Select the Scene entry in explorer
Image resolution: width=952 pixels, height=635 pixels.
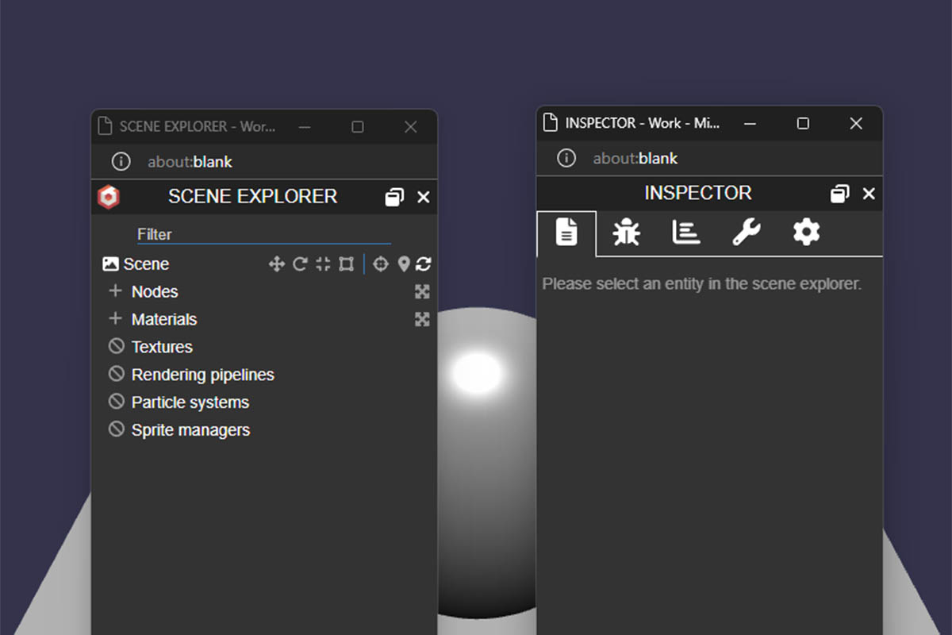coord(146,264)
